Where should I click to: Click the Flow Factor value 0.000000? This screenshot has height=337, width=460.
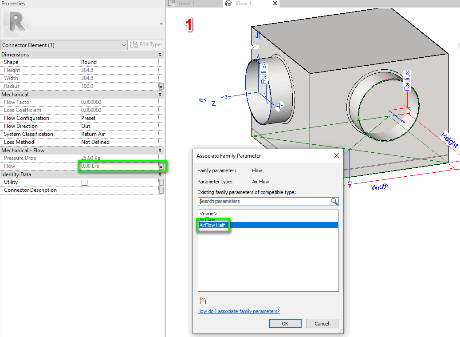click(119, 102)
